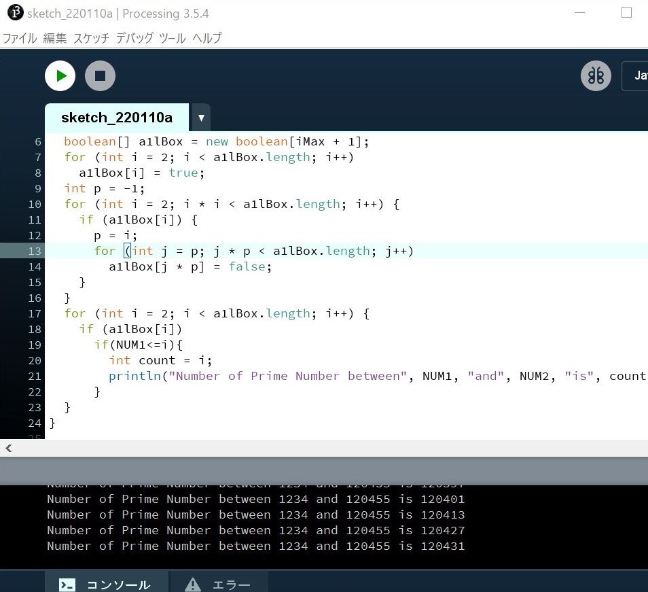Click console output line ending 120431
This screenshot has width=648, height=592.
[x=256, y=546]
